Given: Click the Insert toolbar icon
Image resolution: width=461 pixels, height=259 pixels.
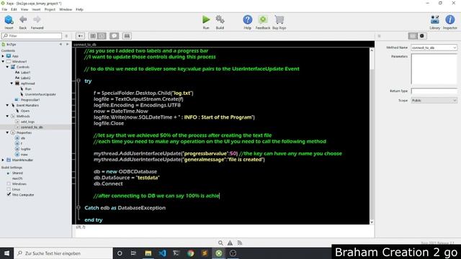Looking at the screenshot, I should [9, 20].
